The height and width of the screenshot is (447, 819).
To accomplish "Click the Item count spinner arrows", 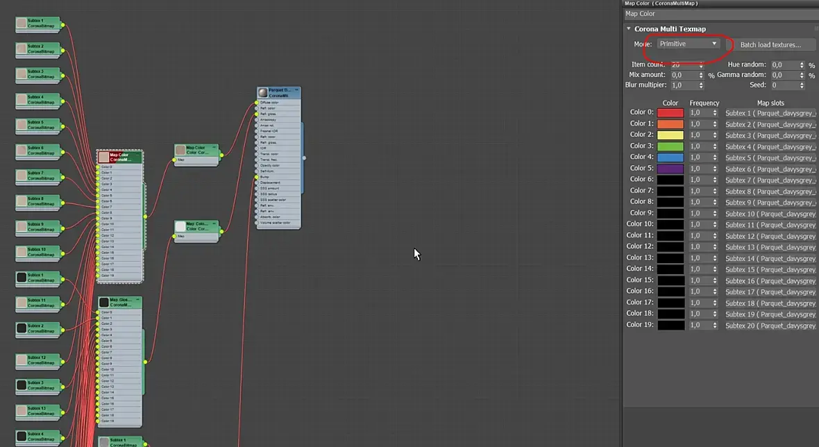I will (x=701, y=65).
